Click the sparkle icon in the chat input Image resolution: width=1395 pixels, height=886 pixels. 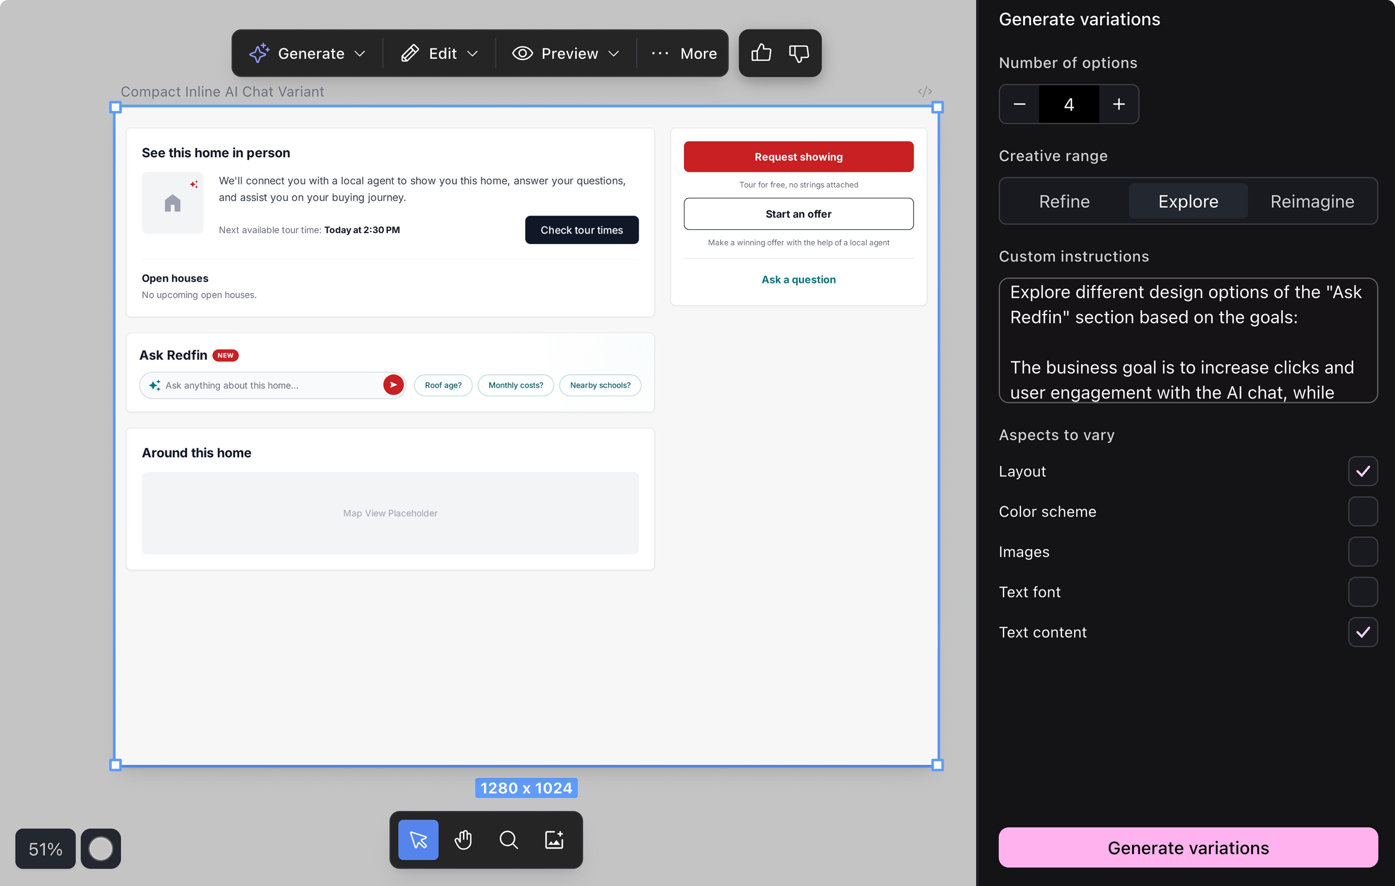[155, 385]
